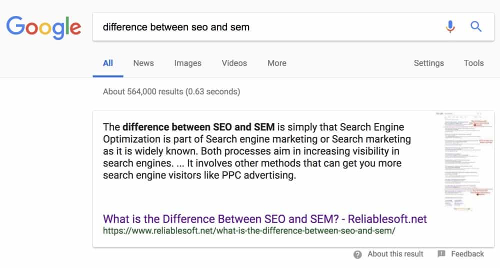Show the search Tools options

(x=473, y=63)
